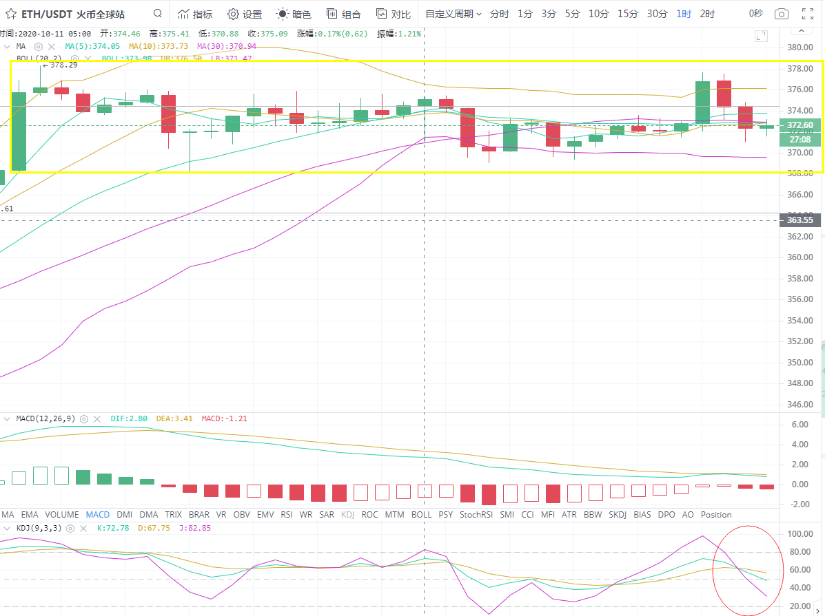Open the 指标 indicators menu

pyautogui.click(x=195, y=14)
